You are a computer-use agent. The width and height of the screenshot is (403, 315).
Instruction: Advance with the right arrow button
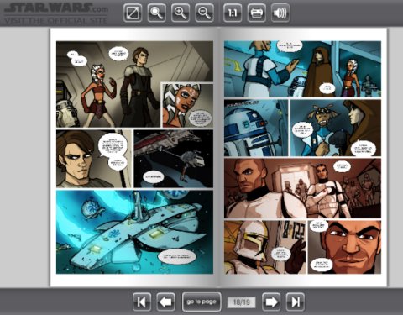point(271,302)
